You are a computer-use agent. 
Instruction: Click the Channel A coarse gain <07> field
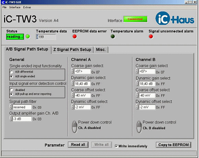82,71
